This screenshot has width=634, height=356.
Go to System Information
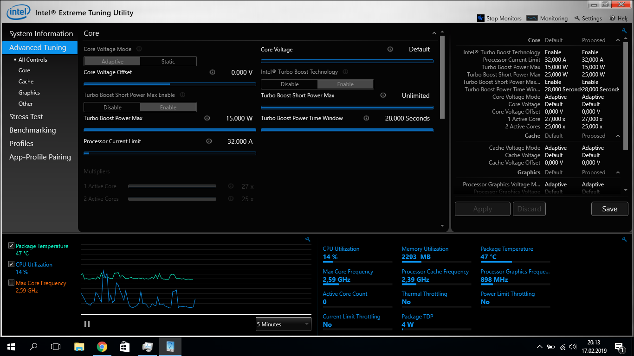[x=41, y=33]
